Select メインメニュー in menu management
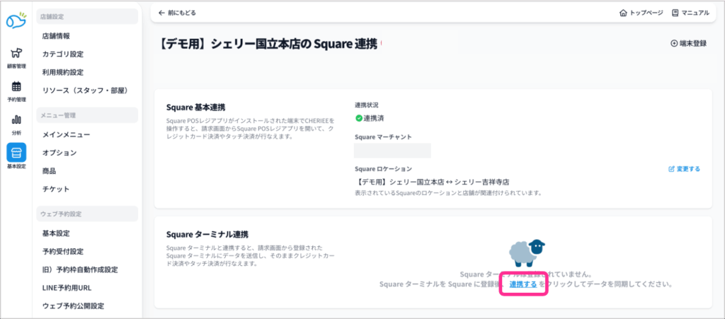 pos(66,134)
